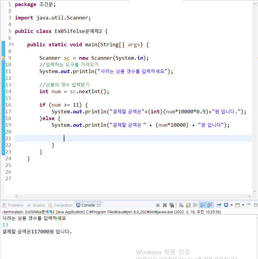Click the yellow warning mark in overview ruler
258x259 pixels.
tap(257, 58)
